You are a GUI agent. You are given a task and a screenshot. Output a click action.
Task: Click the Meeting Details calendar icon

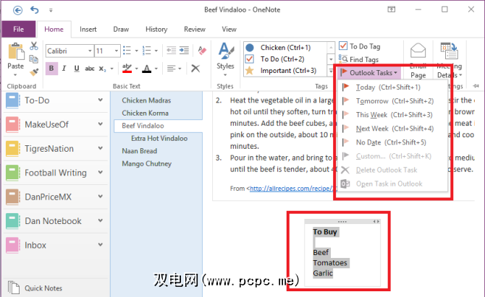pyautogui.click(x=450, y=51)
